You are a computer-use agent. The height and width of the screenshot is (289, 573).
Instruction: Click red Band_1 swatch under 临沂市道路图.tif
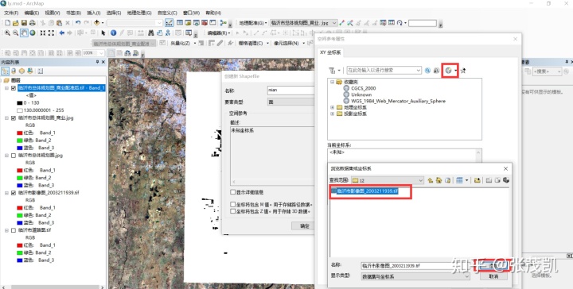[x=20, y=245]
